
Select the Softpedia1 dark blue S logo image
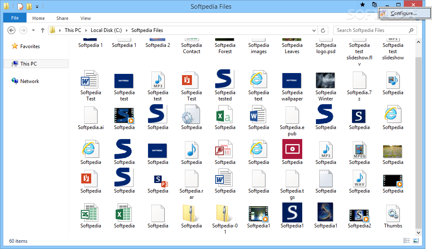292,216
